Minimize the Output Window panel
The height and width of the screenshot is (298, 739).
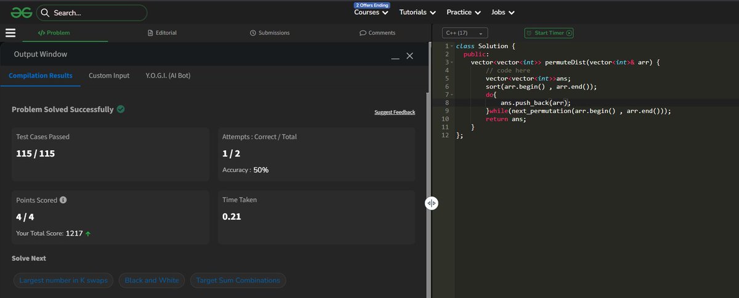tap(395, 57)
